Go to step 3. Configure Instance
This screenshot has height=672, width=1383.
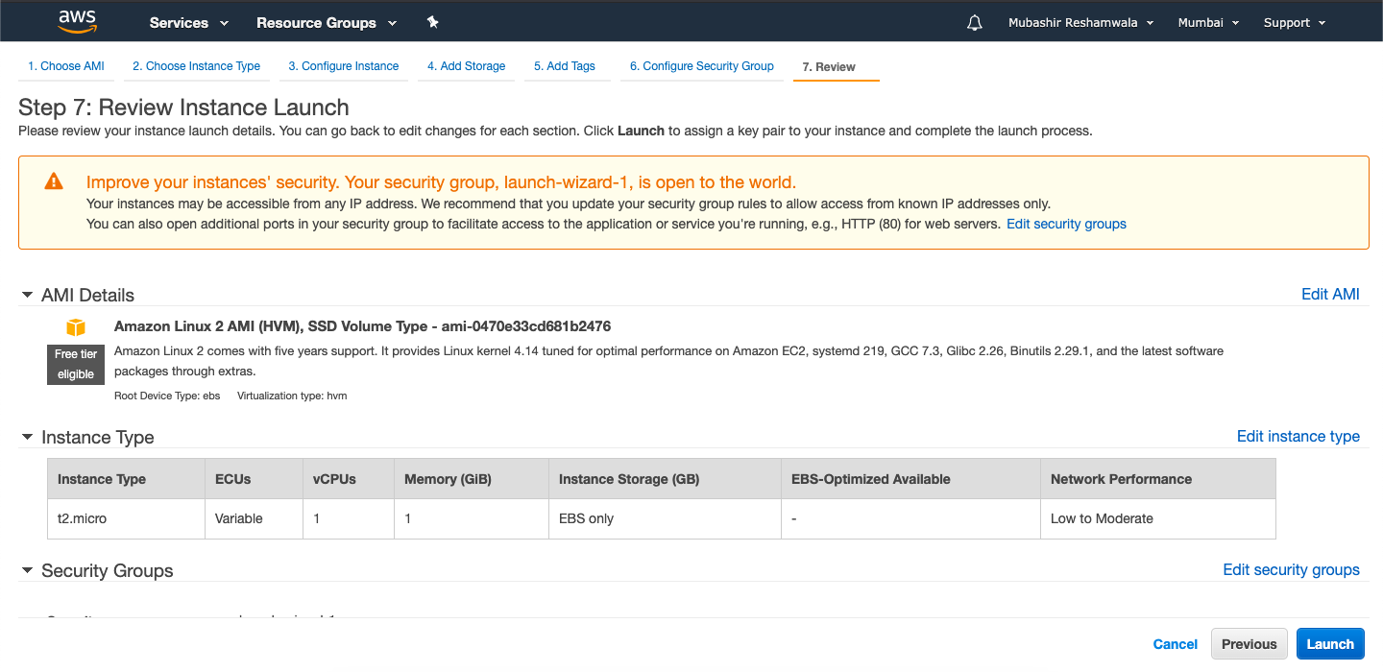[x=344, y=66]
